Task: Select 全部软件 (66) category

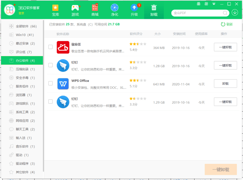Action: [x=22, y=26]
